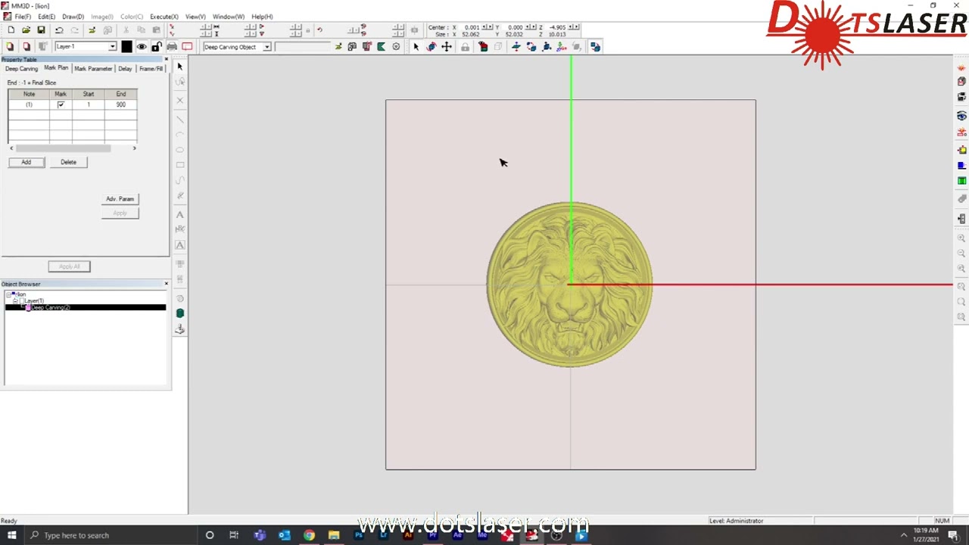This screenshot has width=969, height=545.
Task: Click the Adv. Param button
Action: pos(120,199)
